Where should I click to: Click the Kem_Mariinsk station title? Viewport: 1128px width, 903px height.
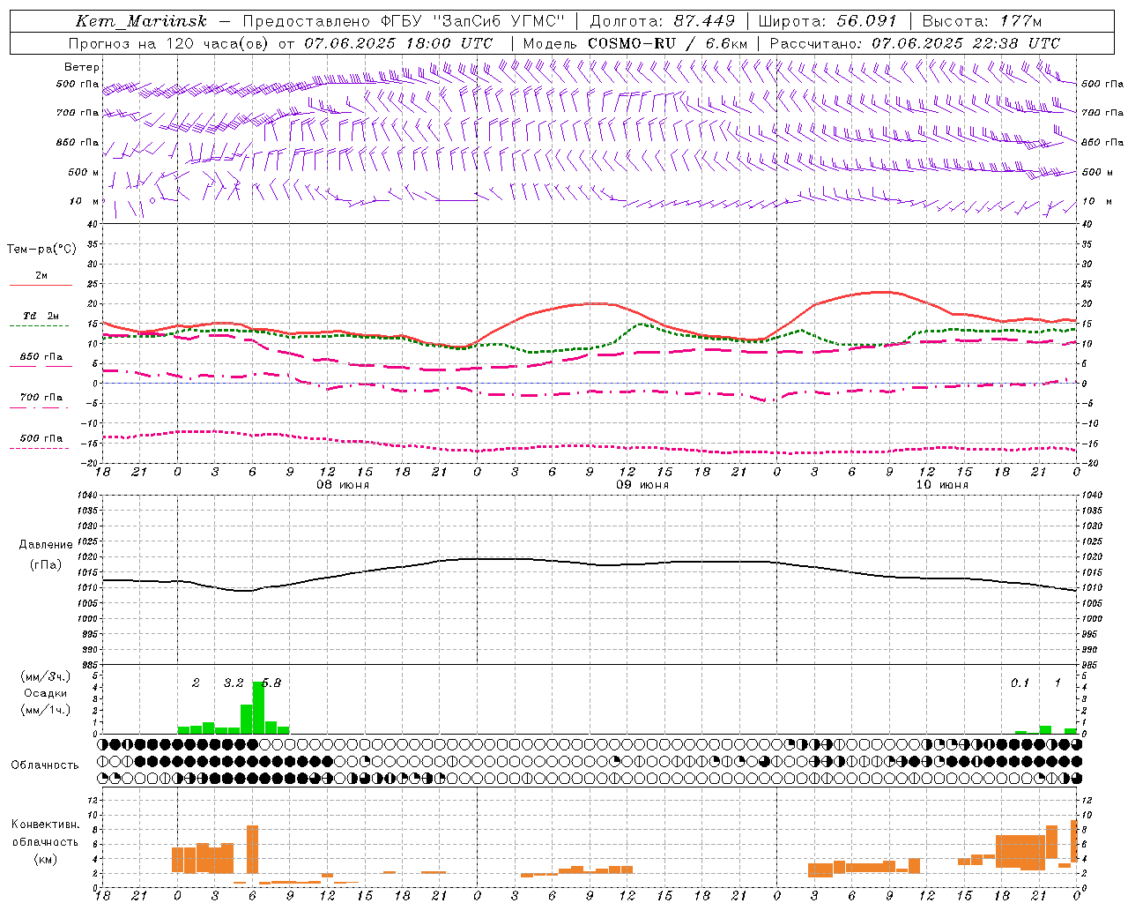(142, 21)
